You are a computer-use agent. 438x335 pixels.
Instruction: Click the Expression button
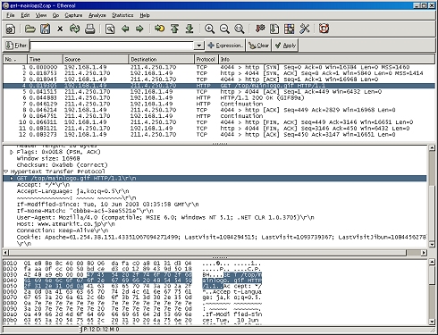[225, 46]
